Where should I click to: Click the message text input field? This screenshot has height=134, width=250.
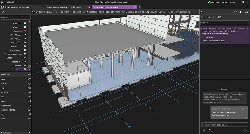pos(224,125)
